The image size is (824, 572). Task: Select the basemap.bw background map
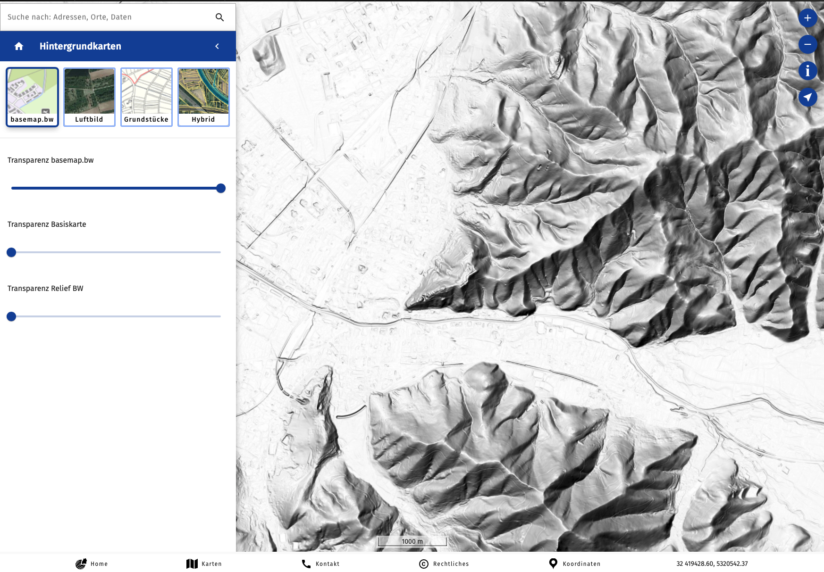coord(32,97)
